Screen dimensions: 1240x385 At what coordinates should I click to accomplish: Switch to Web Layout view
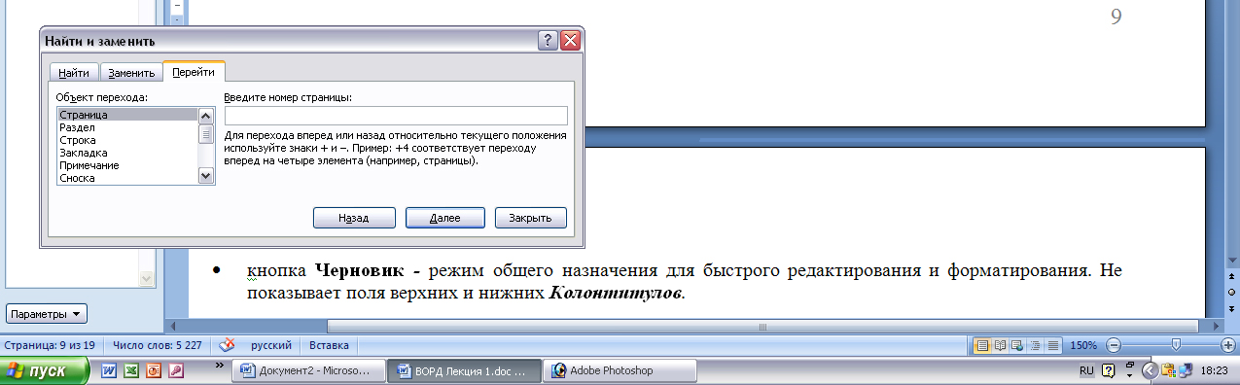[x=1017, y=345]
